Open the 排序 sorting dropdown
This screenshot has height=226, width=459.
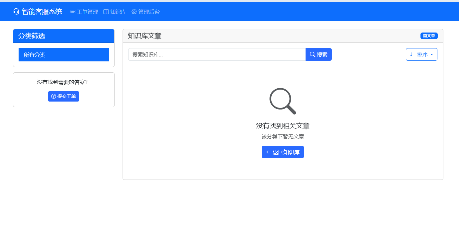tap(421, 54)
